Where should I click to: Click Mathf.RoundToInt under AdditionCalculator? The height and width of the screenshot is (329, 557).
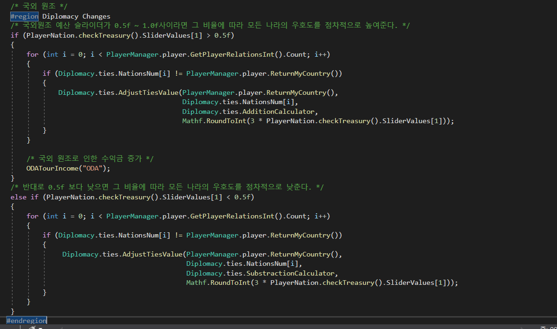click(x=214, y=121)
